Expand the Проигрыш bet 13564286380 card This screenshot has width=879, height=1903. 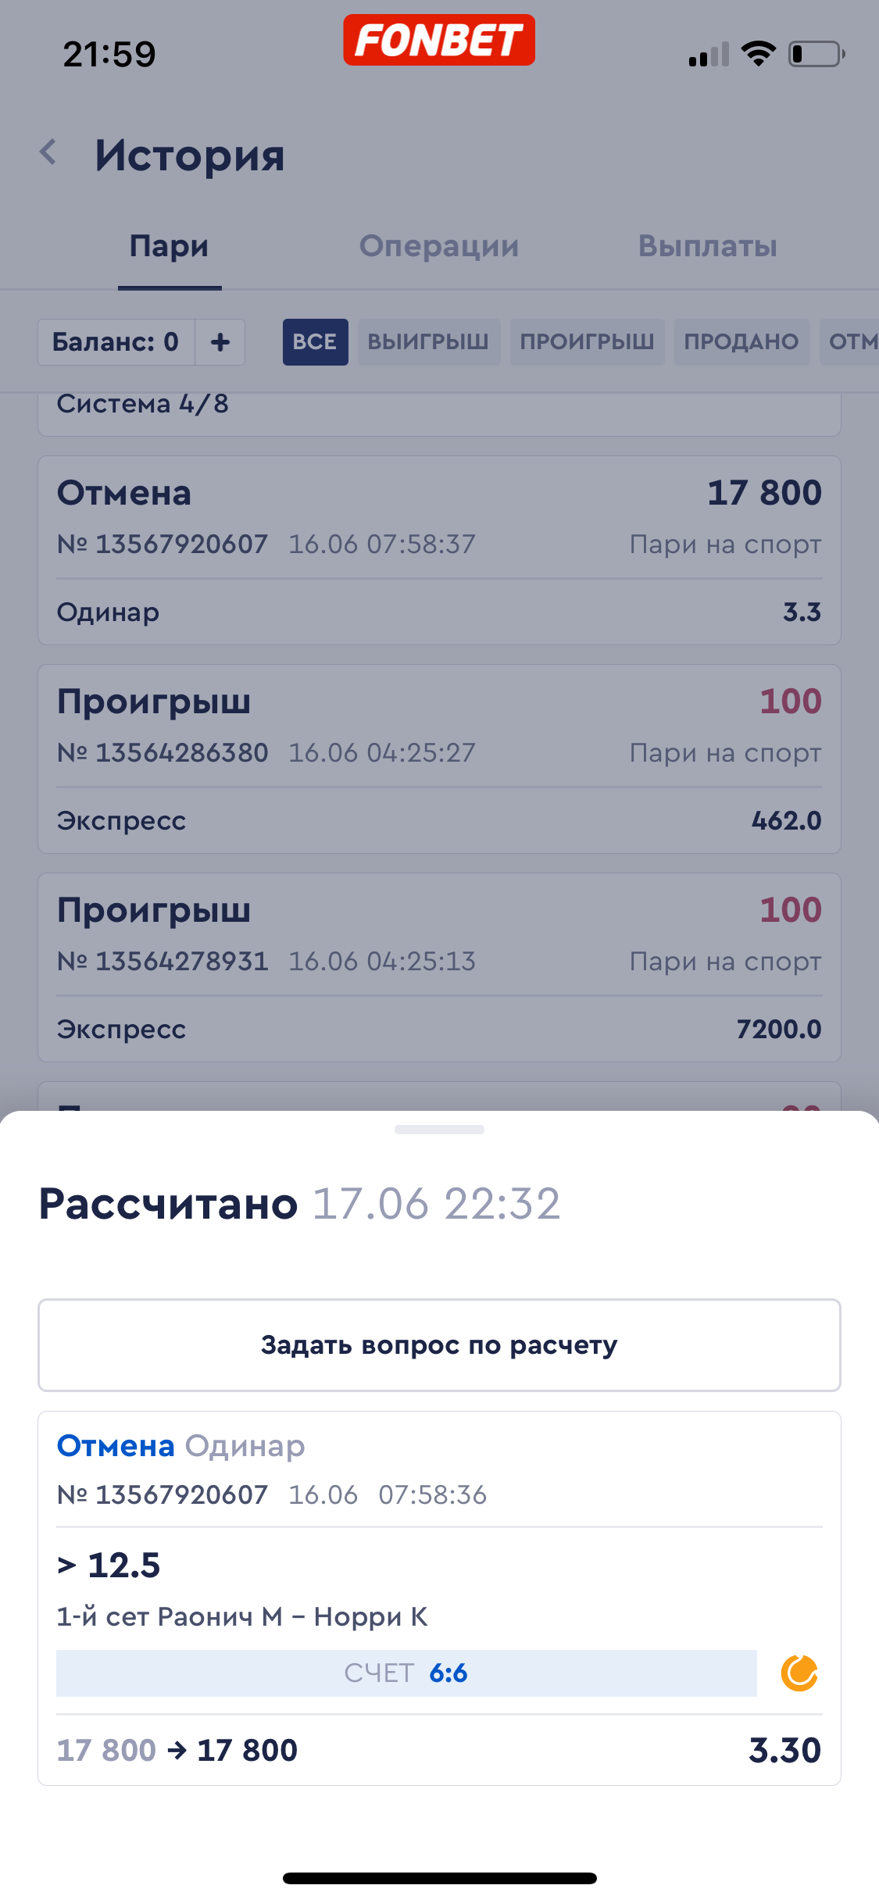(x=439, y=759)
